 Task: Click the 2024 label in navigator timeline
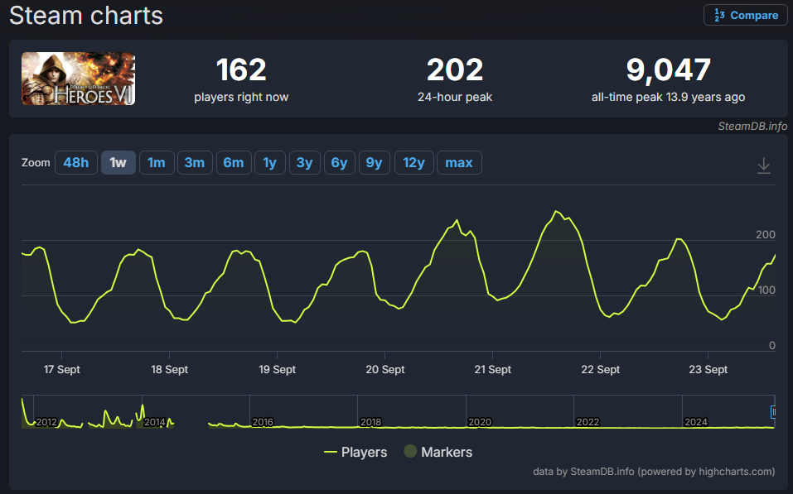click(696, 422)
